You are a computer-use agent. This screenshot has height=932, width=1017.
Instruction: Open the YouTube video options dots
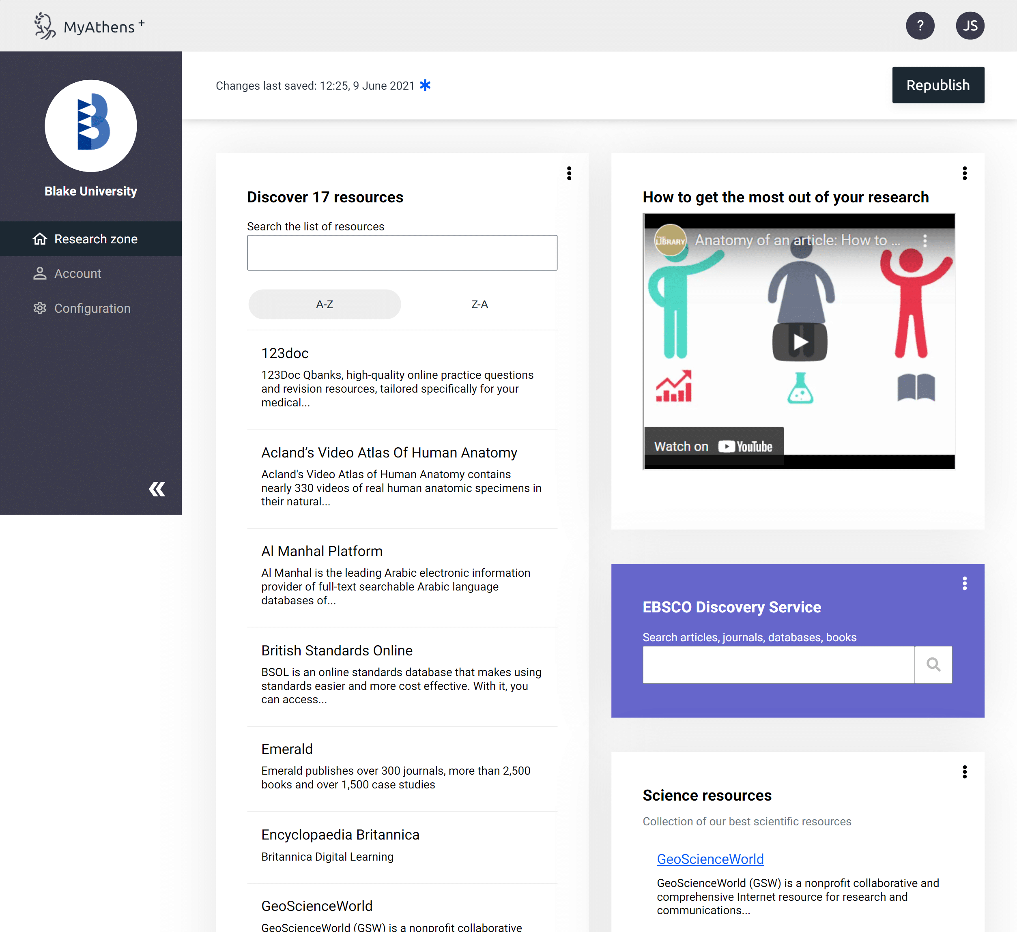[x=925, y=241]
